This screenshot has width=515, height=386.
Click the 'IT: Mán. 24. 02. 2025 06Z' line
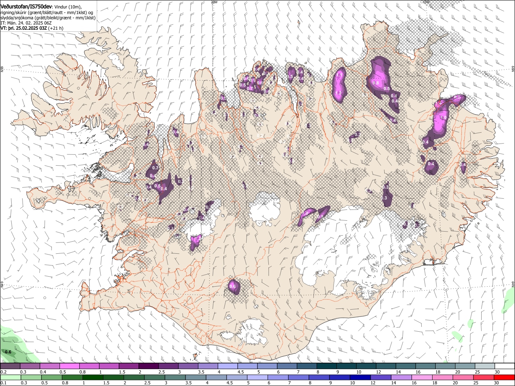[27, 23]
